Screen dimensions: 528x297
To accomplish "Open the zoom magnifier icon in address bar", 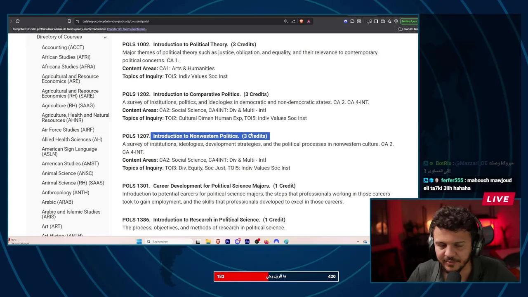I will [286, 21].
